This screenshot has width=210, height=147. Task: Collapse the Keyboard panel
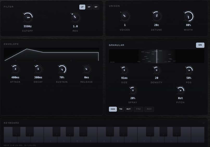[203, 123]
